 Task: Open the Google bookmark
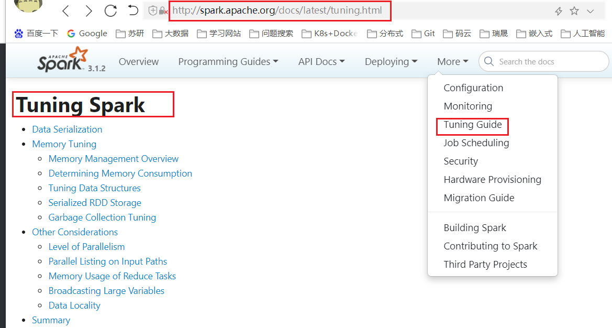tap(87, 34)
